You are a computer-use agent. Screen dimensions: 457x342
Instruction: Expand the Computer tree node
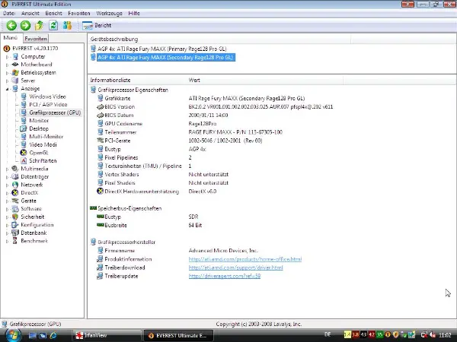point(7,56)
